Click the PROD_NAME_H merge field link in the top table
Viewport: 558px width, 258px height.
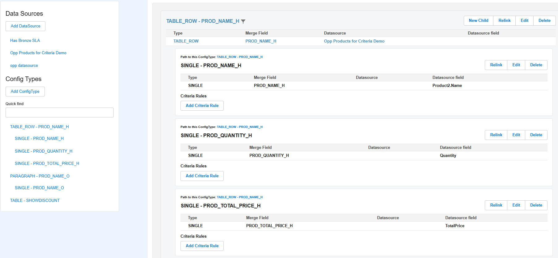tap(261, 41)
